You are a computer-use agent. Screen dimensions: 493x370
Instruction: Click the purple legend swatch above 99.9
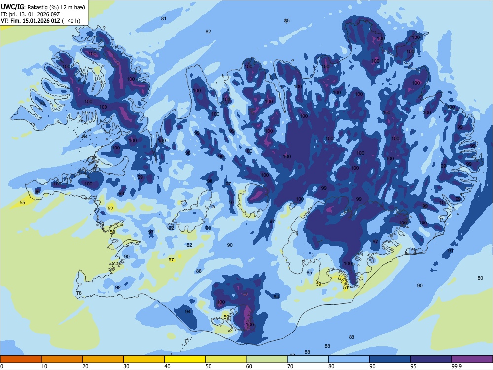click(472, 359)
